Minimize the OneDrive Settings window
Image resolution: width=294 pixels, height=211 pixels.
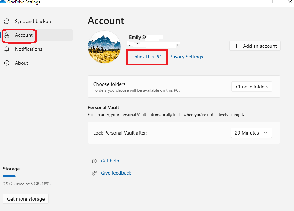point(259,2)
